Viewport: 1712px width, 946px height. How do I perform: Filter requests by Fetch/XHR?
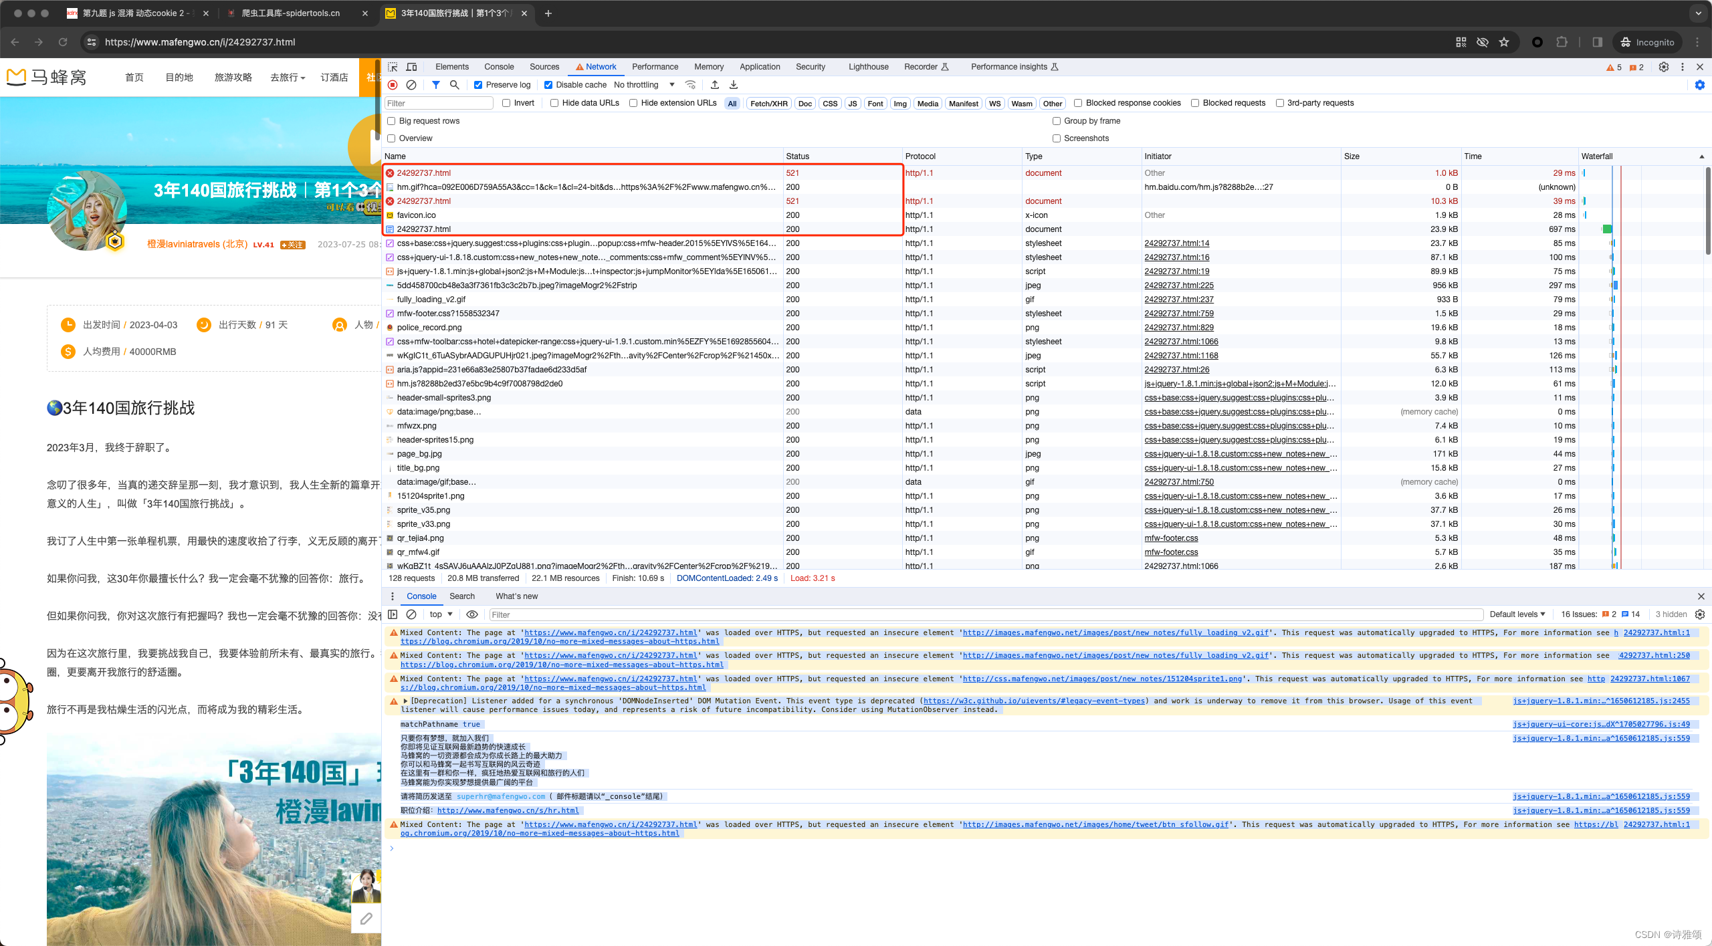769,104
